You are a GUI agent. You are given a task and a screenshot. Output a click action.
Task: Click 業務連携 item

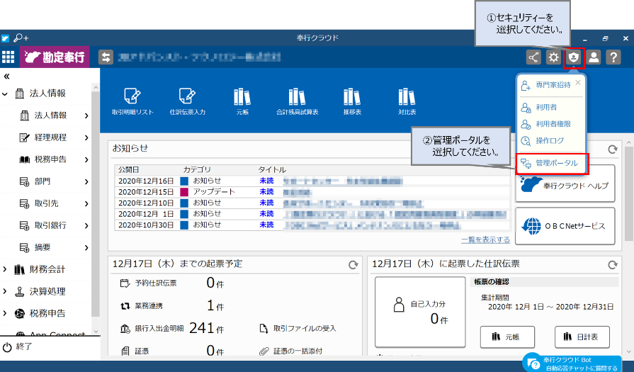click(x=142, y=306)
